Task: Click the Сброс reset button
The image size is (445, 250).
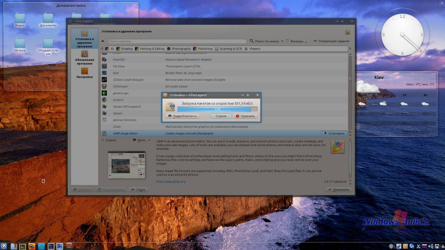Action: pyautogui.click(x=138, y=190)
